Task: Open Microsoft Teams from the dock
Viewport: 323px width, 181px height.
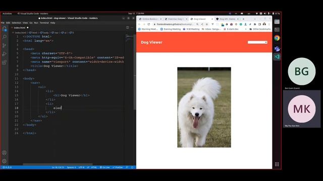Action: coord(277,49)
